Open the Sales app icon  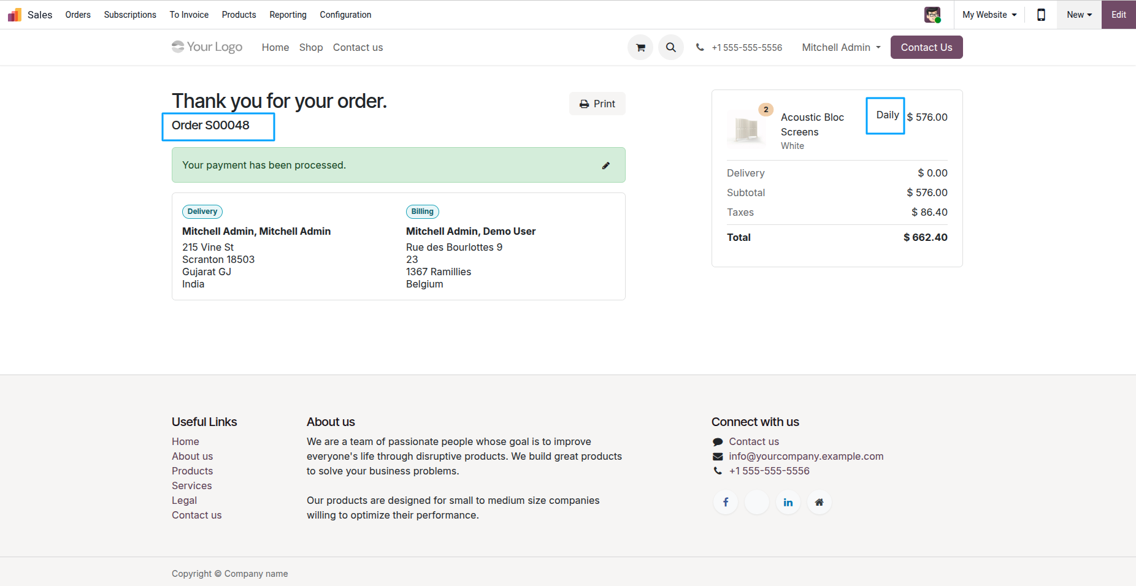pos(15,15)
